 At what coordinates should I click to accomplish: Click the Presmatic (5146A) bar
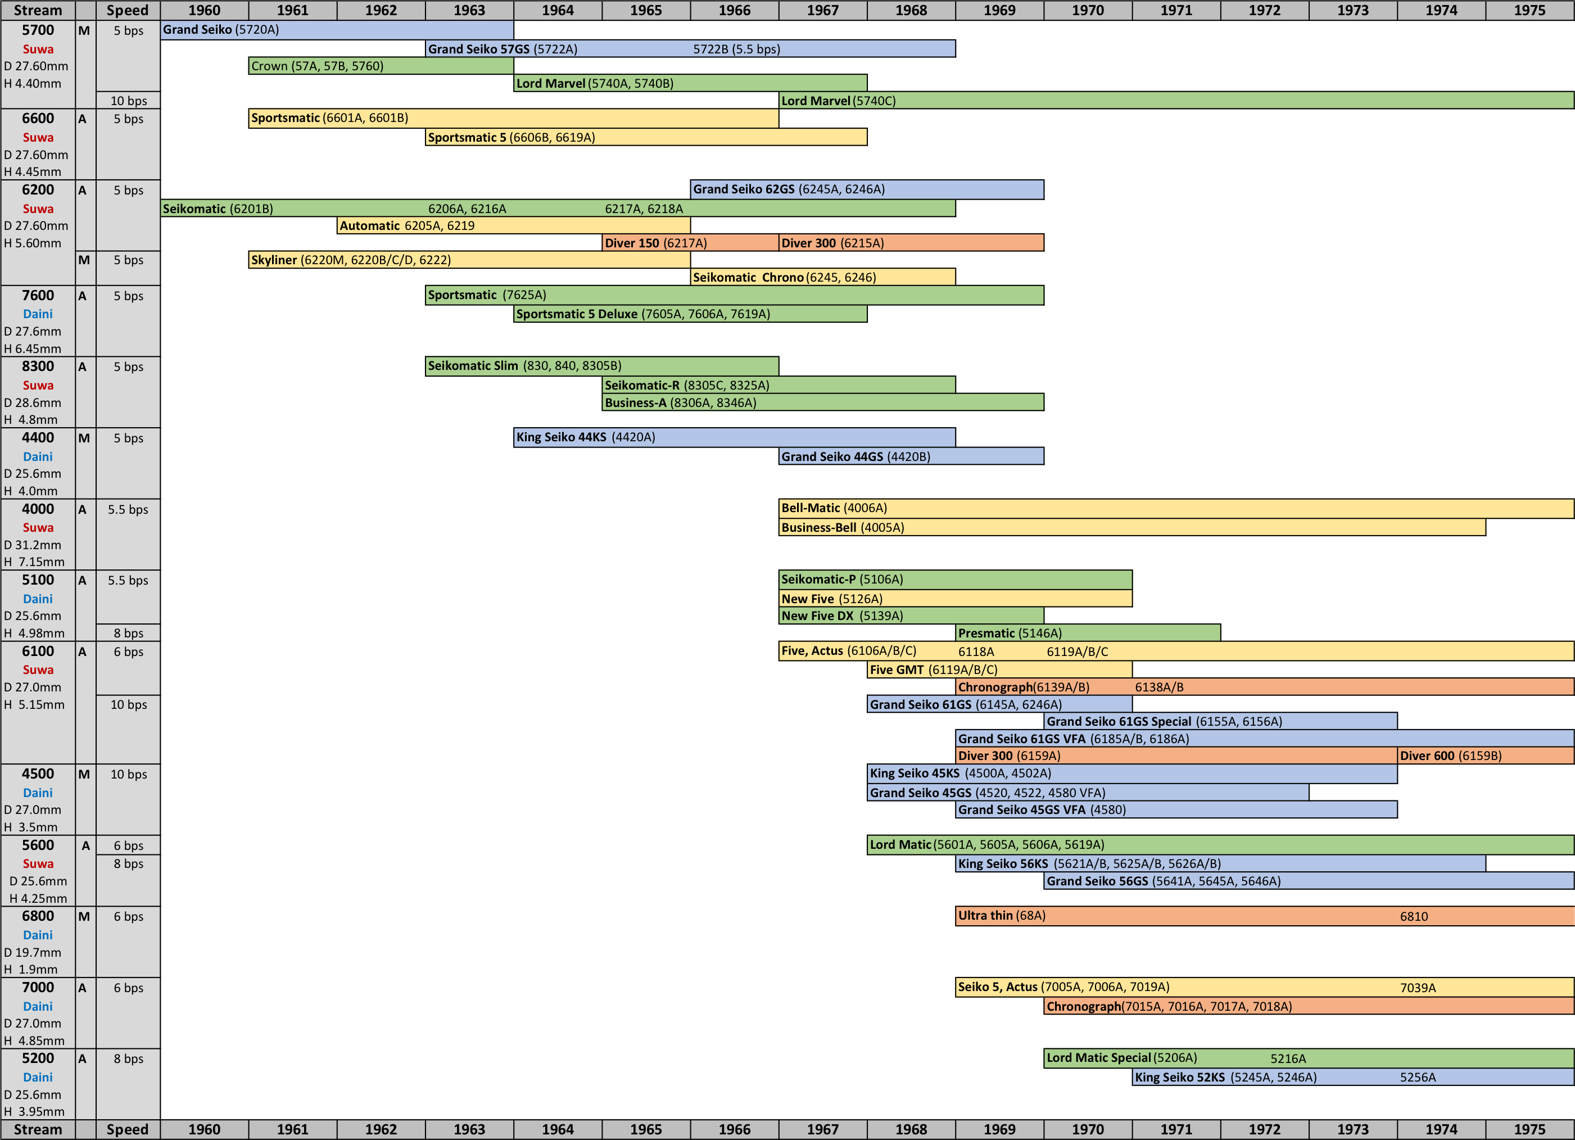coord(1088,632)
